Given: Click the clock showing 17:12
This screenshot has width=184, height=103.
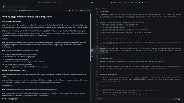Looking at the screenshot, I should (x=134, y=2).
